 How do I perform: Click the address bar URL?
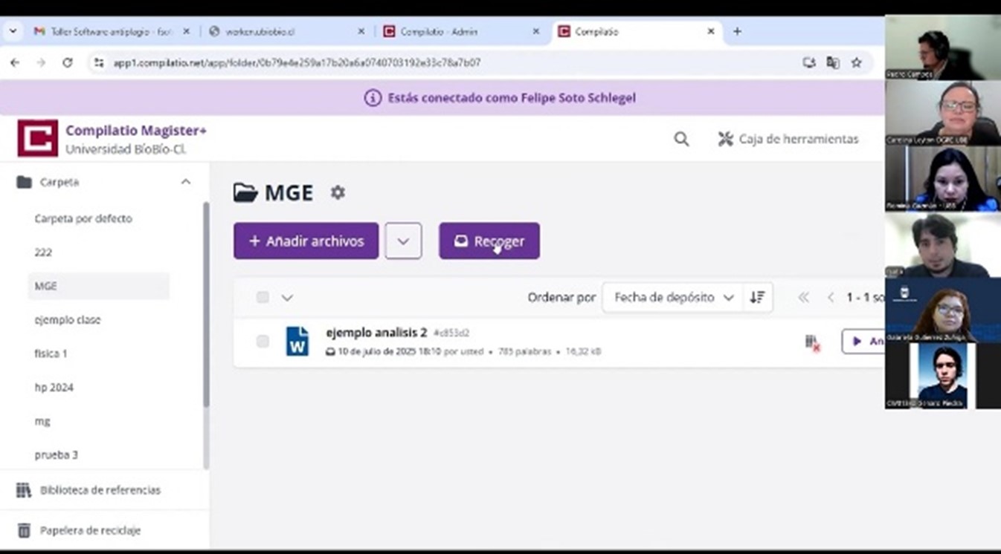pos(297,63)
